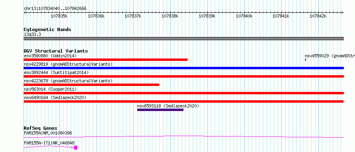Image resolution: width=355 pixels, height=152 pixels.
Task: Select the red nsv563014 variant bar
Action: [183, 93]
